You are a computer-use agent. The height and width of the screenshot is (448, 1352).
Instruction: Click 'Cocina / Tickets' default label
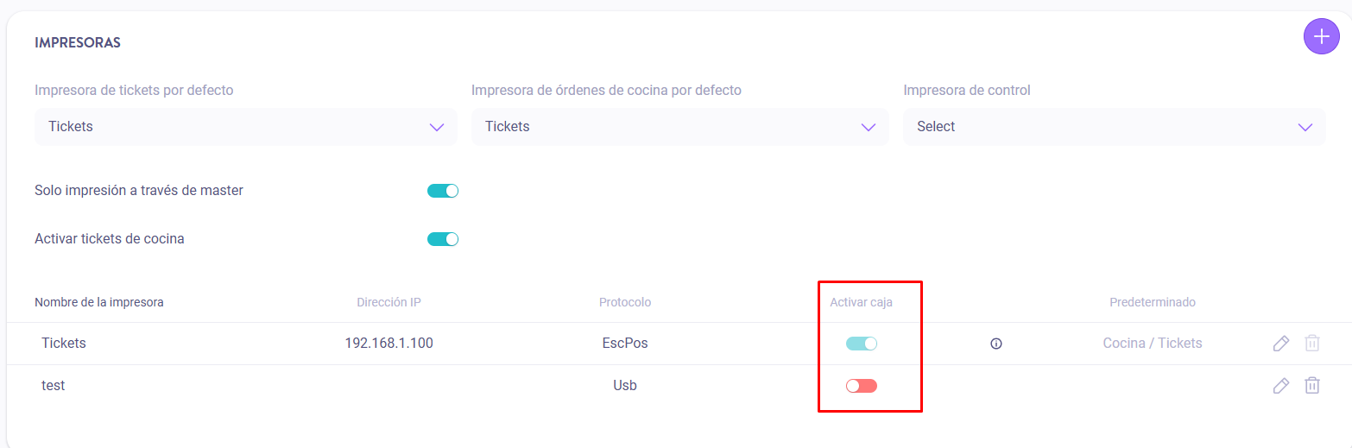click(1153, 344)
